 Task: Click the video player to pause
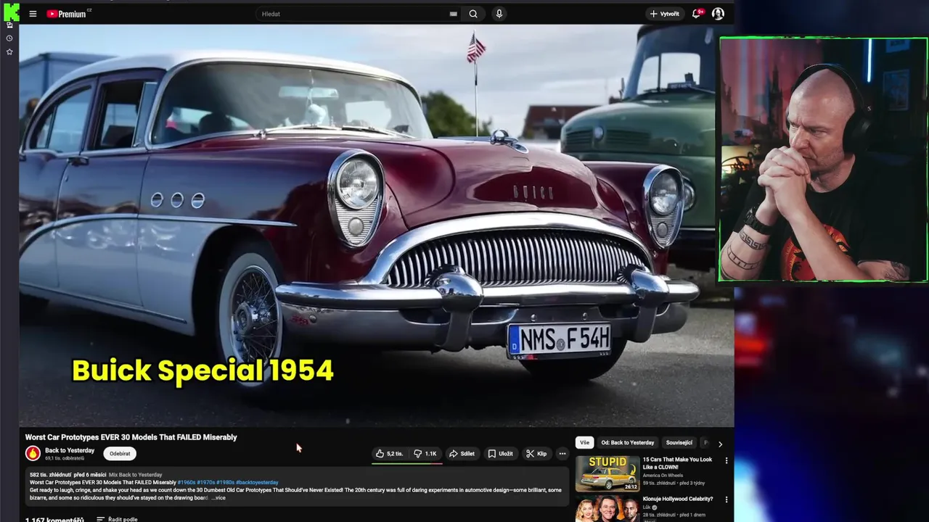click(x=376, y=225)
